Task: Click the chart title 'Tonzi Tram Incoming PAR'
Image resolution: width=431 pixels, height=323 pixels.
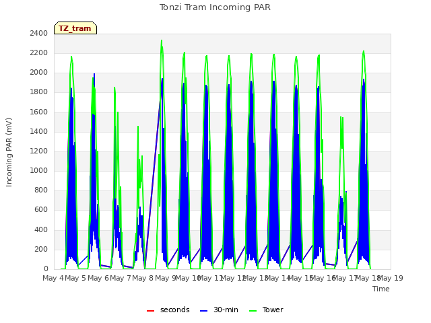Action: coord(215,7)
